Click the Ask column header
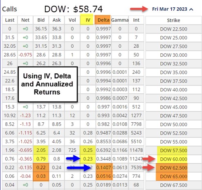The width and height of the screenshot is (202, 190). click(x=57, y=20)
